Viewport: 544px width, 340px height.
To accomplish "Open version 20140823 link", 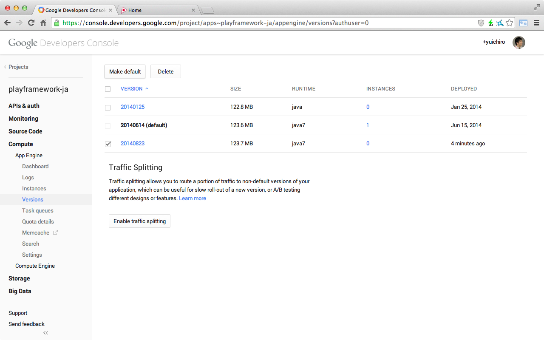I will pos(133,143).
